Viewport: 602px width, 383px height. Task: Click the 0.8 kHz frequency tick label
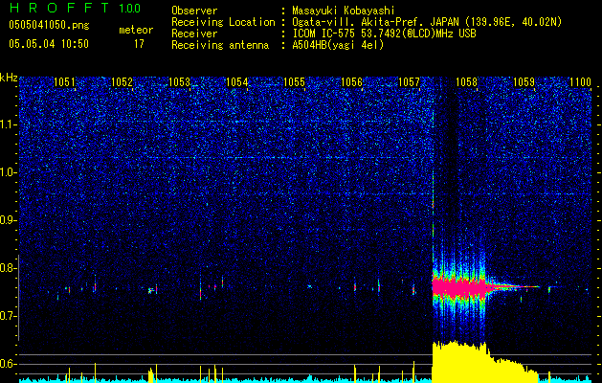pyautogui.click(x=9, y=268)
